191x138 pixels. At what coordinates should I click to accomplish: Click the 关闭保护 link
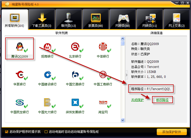137,100
